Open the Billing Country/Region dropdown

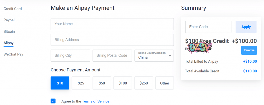(x=154, y=56)
